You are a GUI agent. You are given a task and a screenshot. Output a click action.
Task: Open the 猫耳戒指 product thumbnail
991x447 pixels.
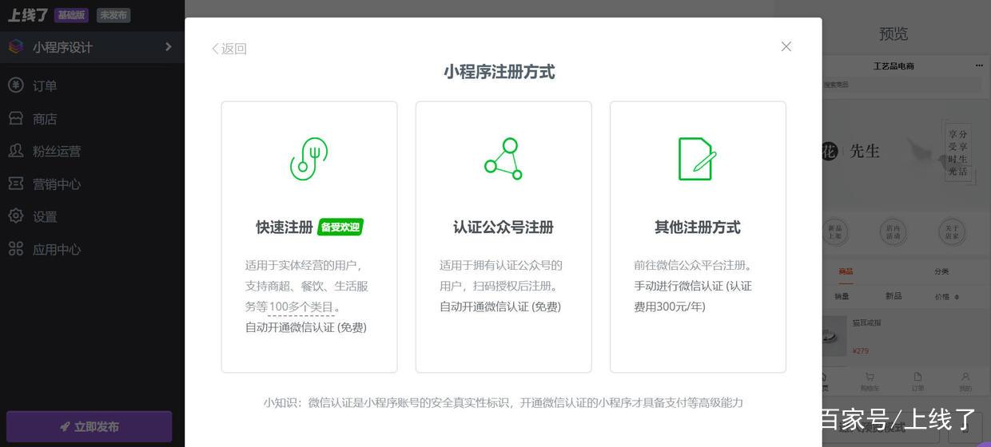834,335
